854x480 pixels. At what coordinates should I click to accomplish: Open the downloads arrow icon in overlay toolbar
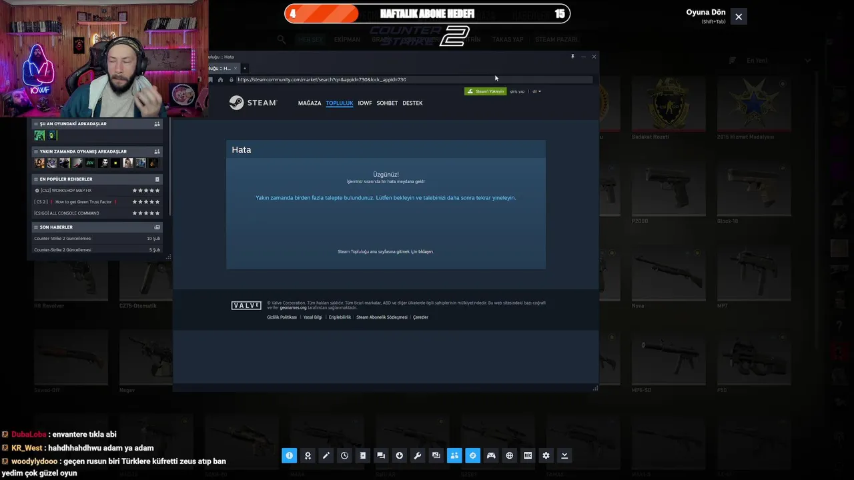(399, 455)
